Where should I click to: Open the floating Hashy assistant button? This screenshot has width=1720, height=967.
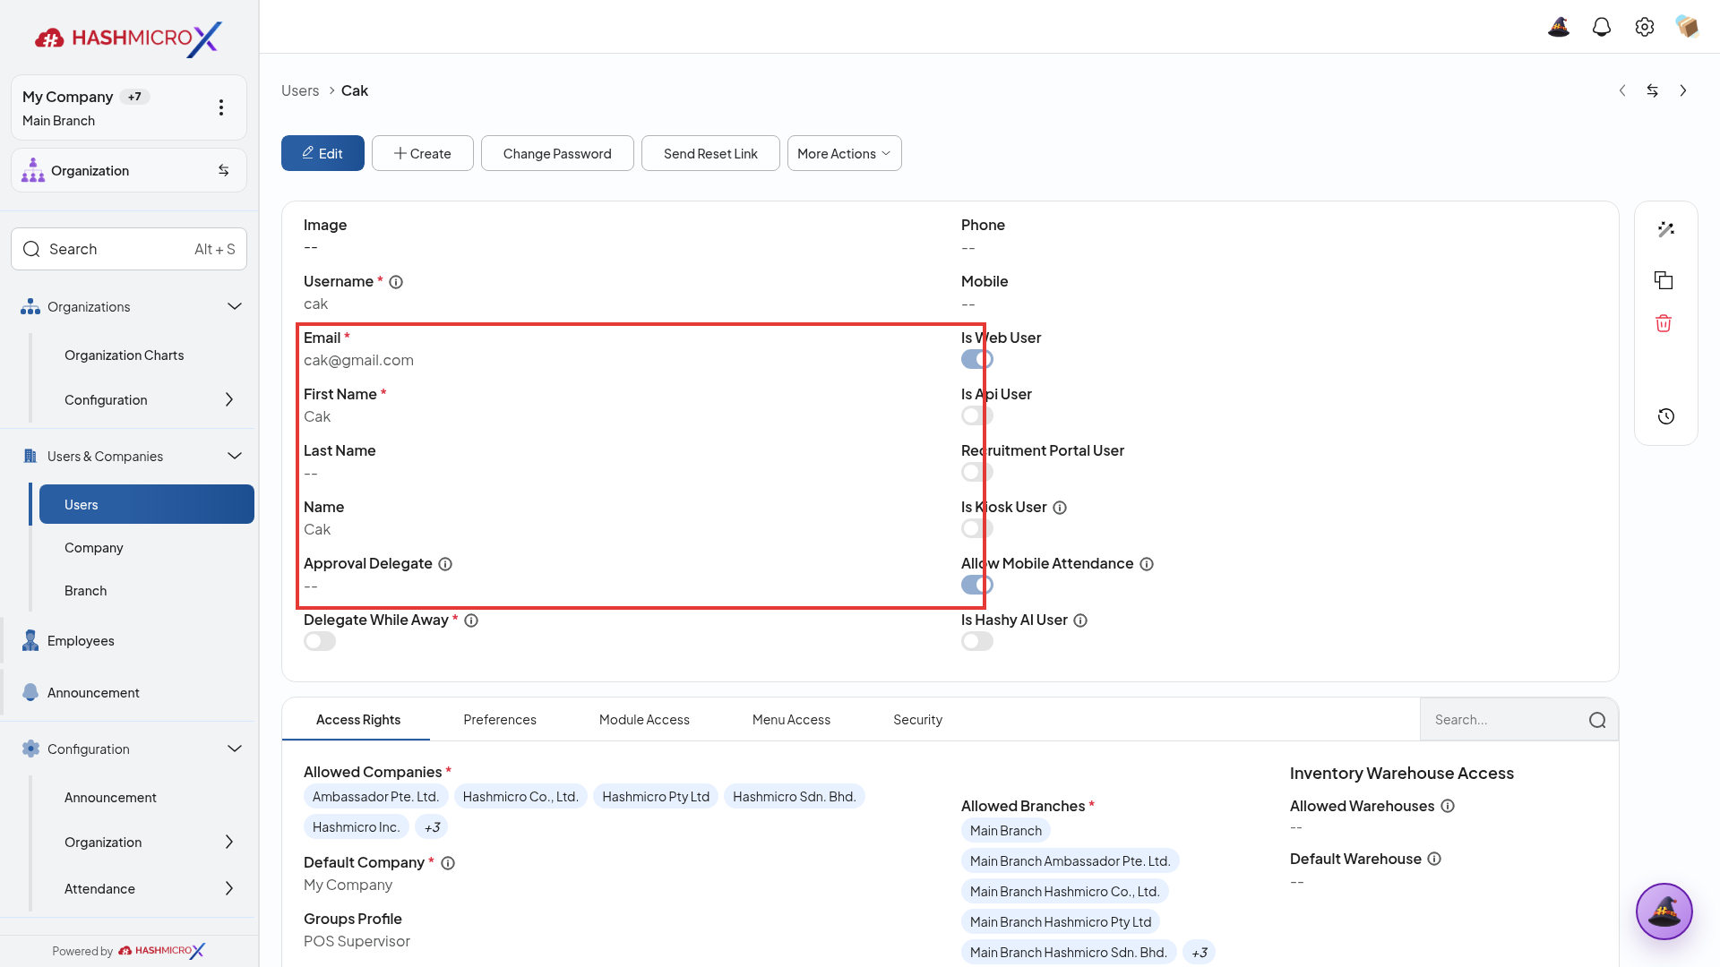pos(1664,911)
